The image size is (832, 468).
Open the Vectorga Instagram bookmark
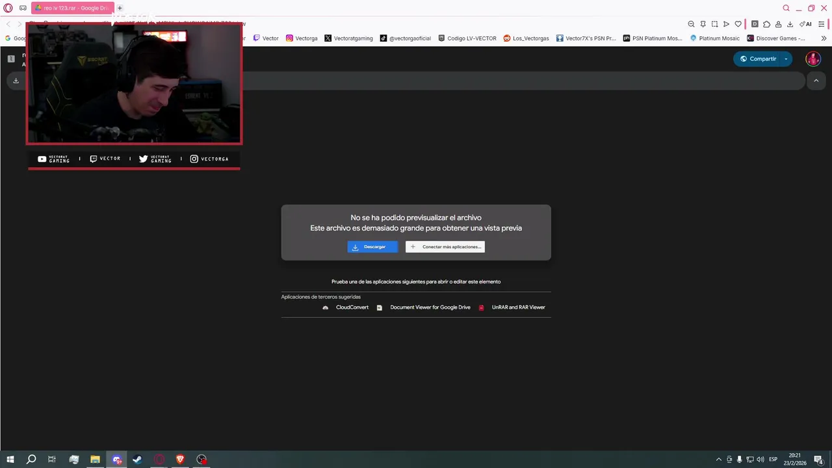[x=302, y=38]
